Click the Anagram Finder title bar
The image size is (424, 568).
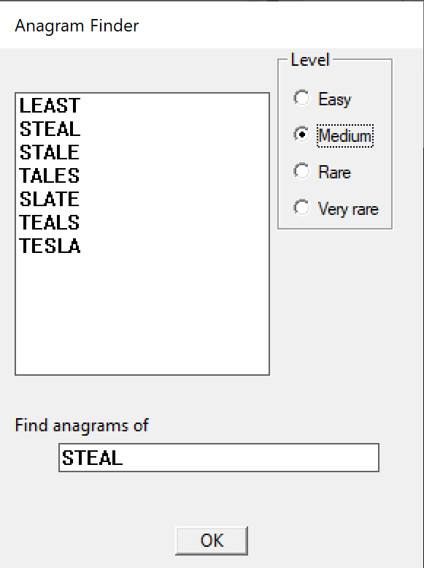point(212,26)
